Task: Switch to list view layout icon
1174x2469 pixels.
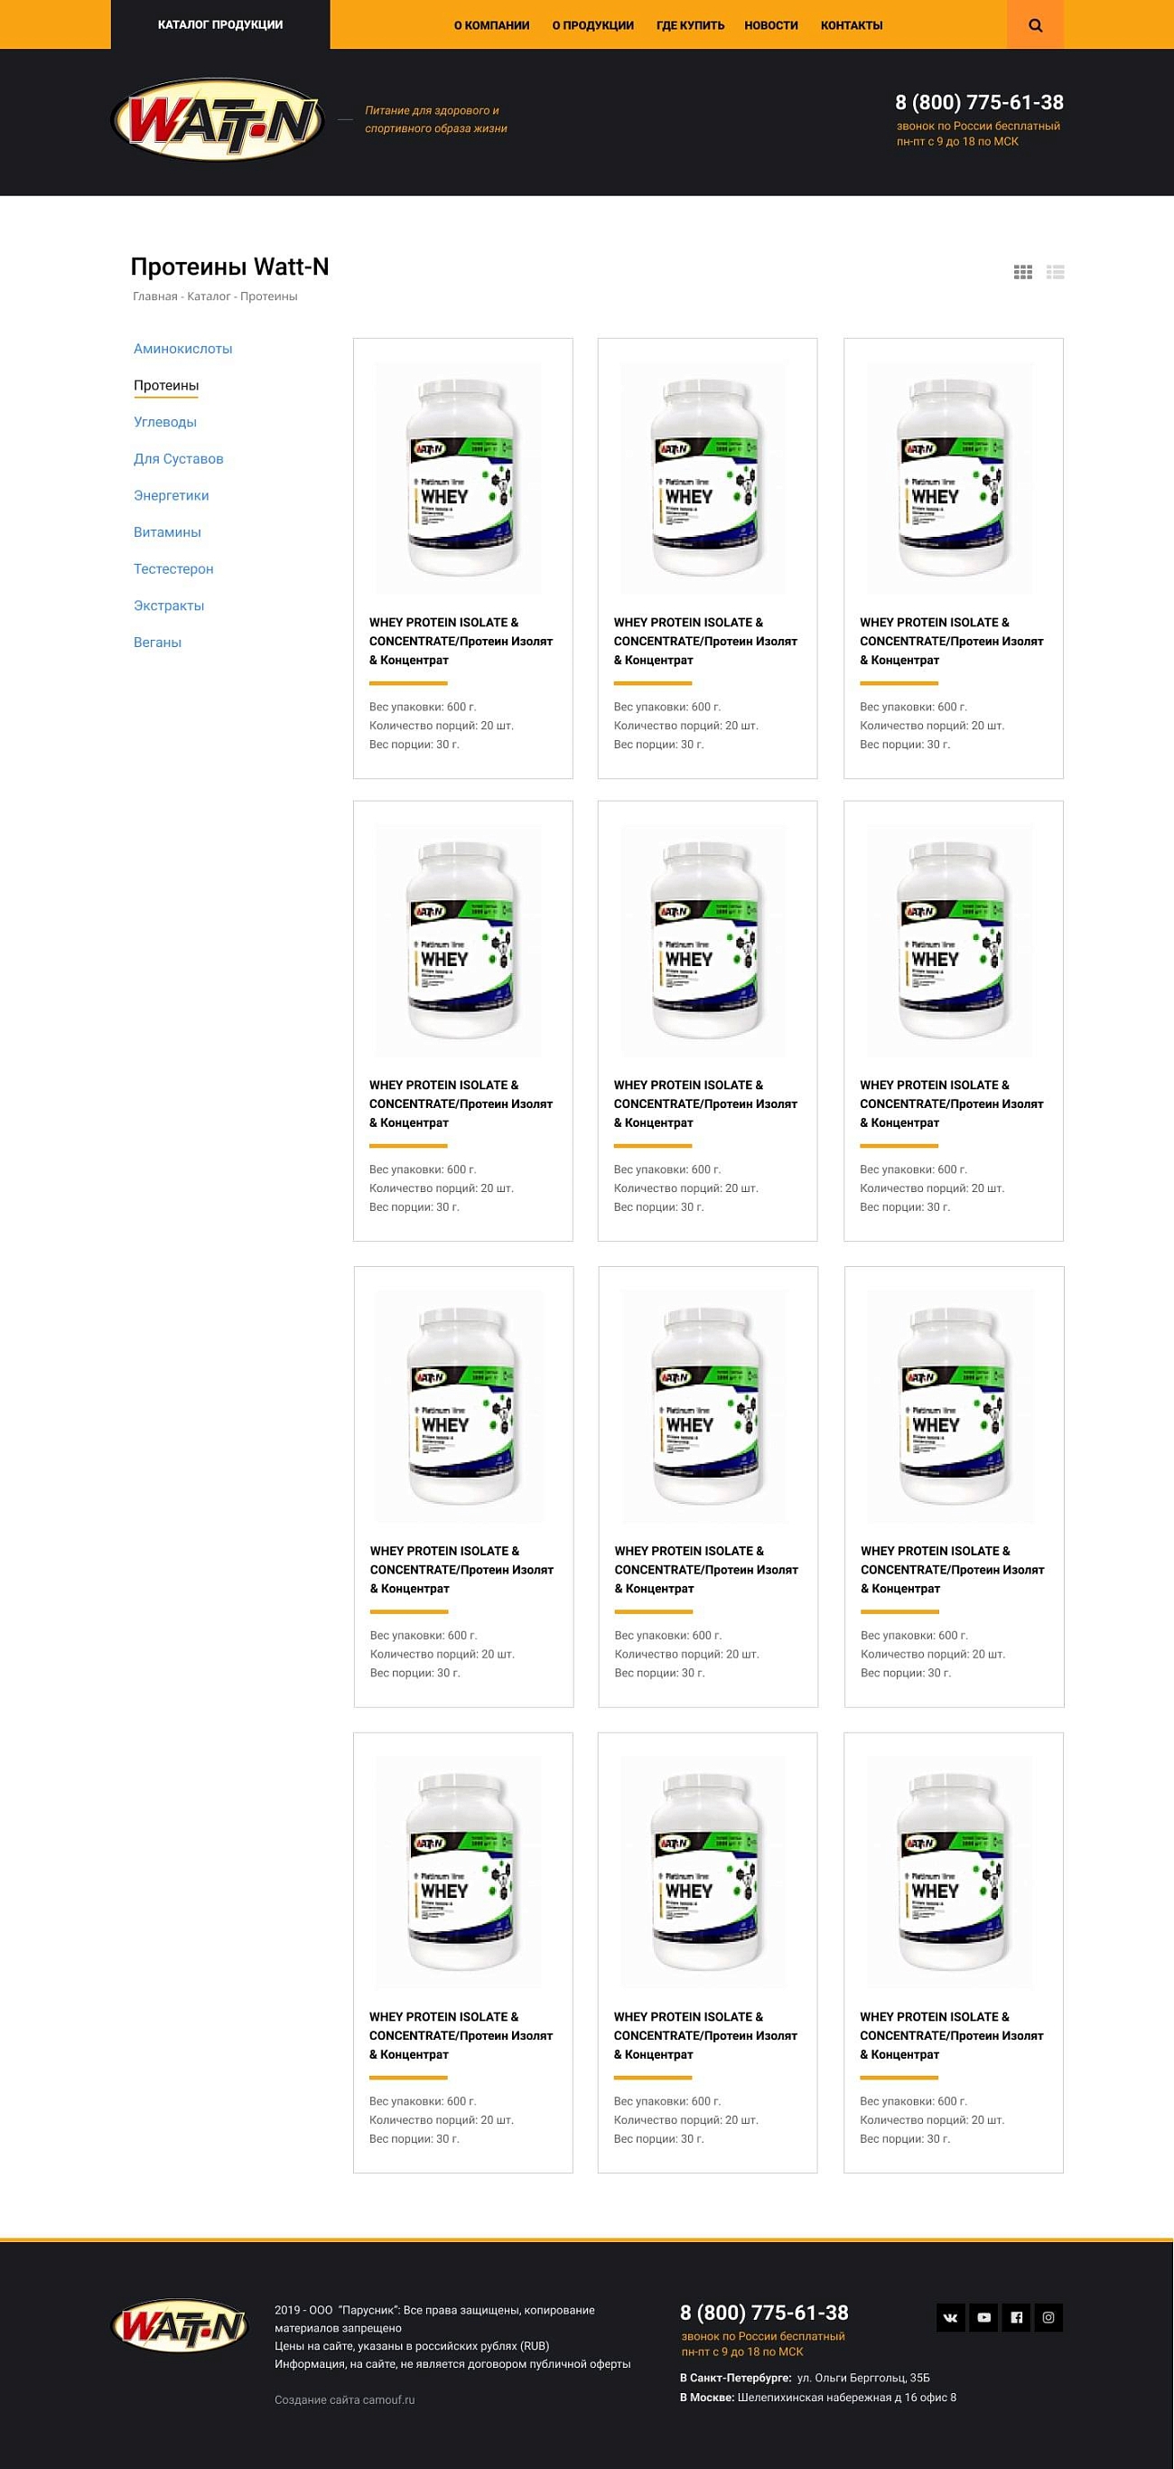Action: point(1056,272)
